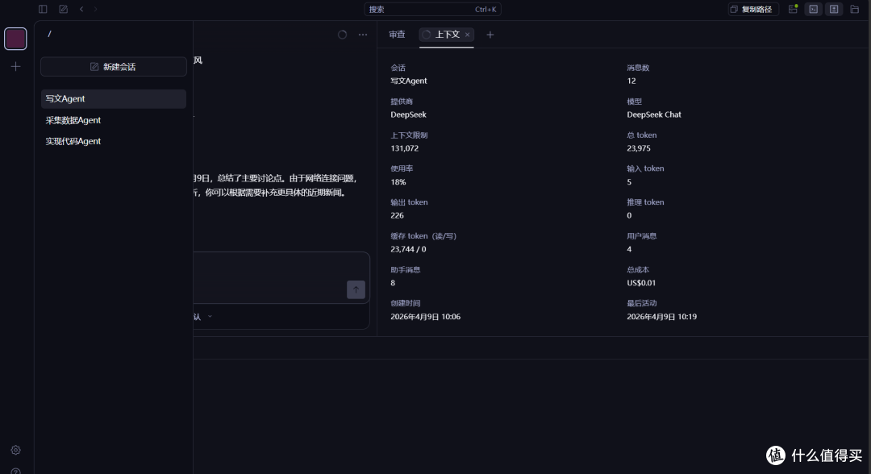Click the total cost US$0.01
Viewport: 871px width, 474px height.
point(641,283)
